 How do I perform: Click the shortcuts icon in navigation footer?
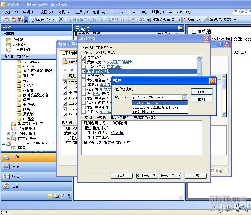click(63, 196)
